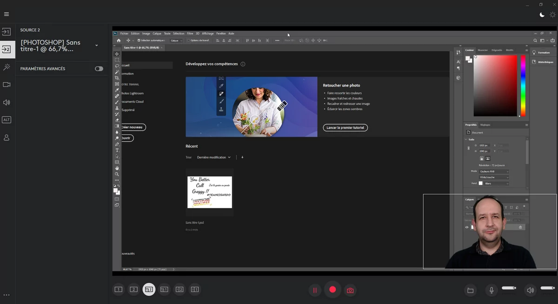Viewport: 558px width, 304px height.
Task: Switch to the Réglages tab
Action: pos(485,125)
